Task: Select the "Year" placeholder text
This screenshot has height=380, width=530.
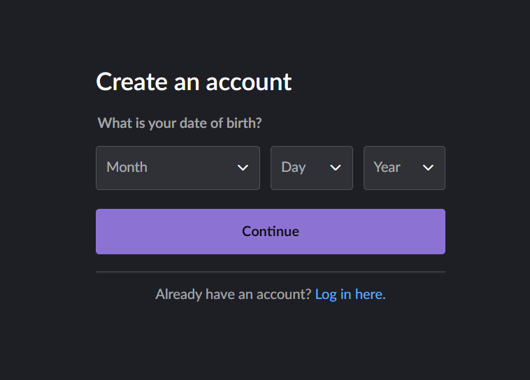Action: click(387, 168)
